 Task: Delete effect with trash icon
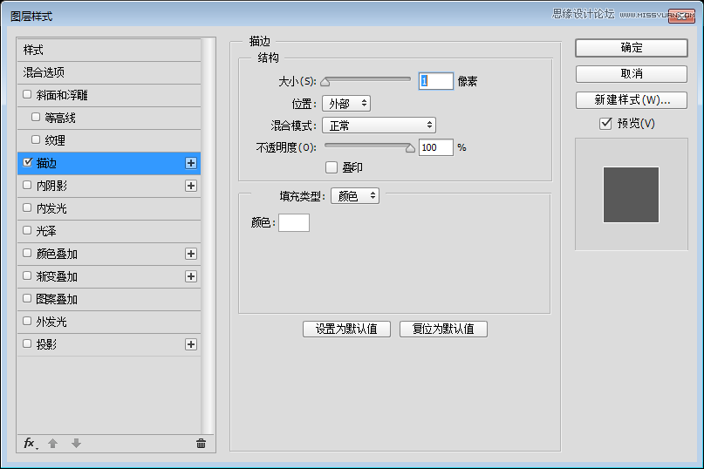(x=202, y=444)
